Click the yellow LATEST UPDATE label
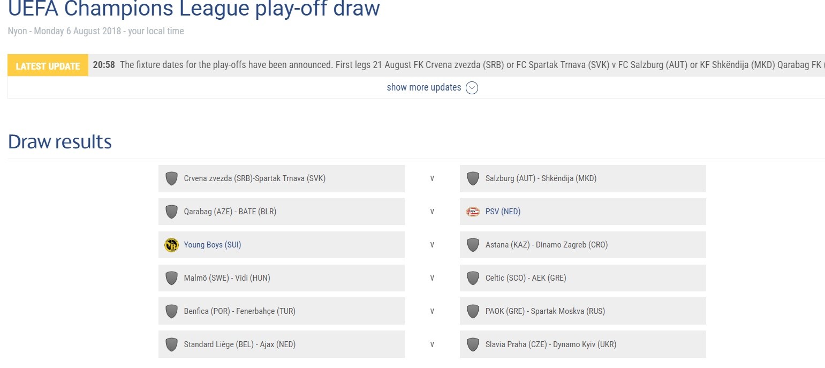 coord(48,66)
